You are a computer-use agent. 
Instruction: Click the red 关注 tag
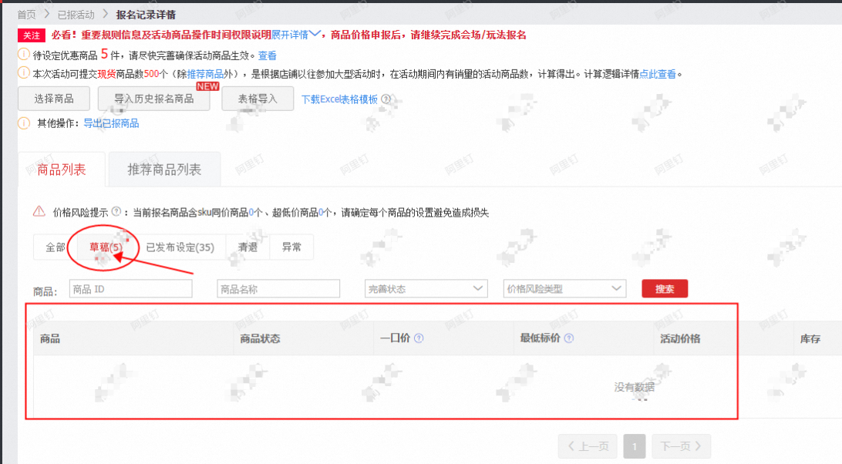31,35
